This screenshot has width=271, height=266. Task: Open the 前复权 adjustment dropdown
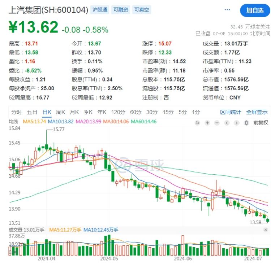pyautogui.click(x=261, y=123)
